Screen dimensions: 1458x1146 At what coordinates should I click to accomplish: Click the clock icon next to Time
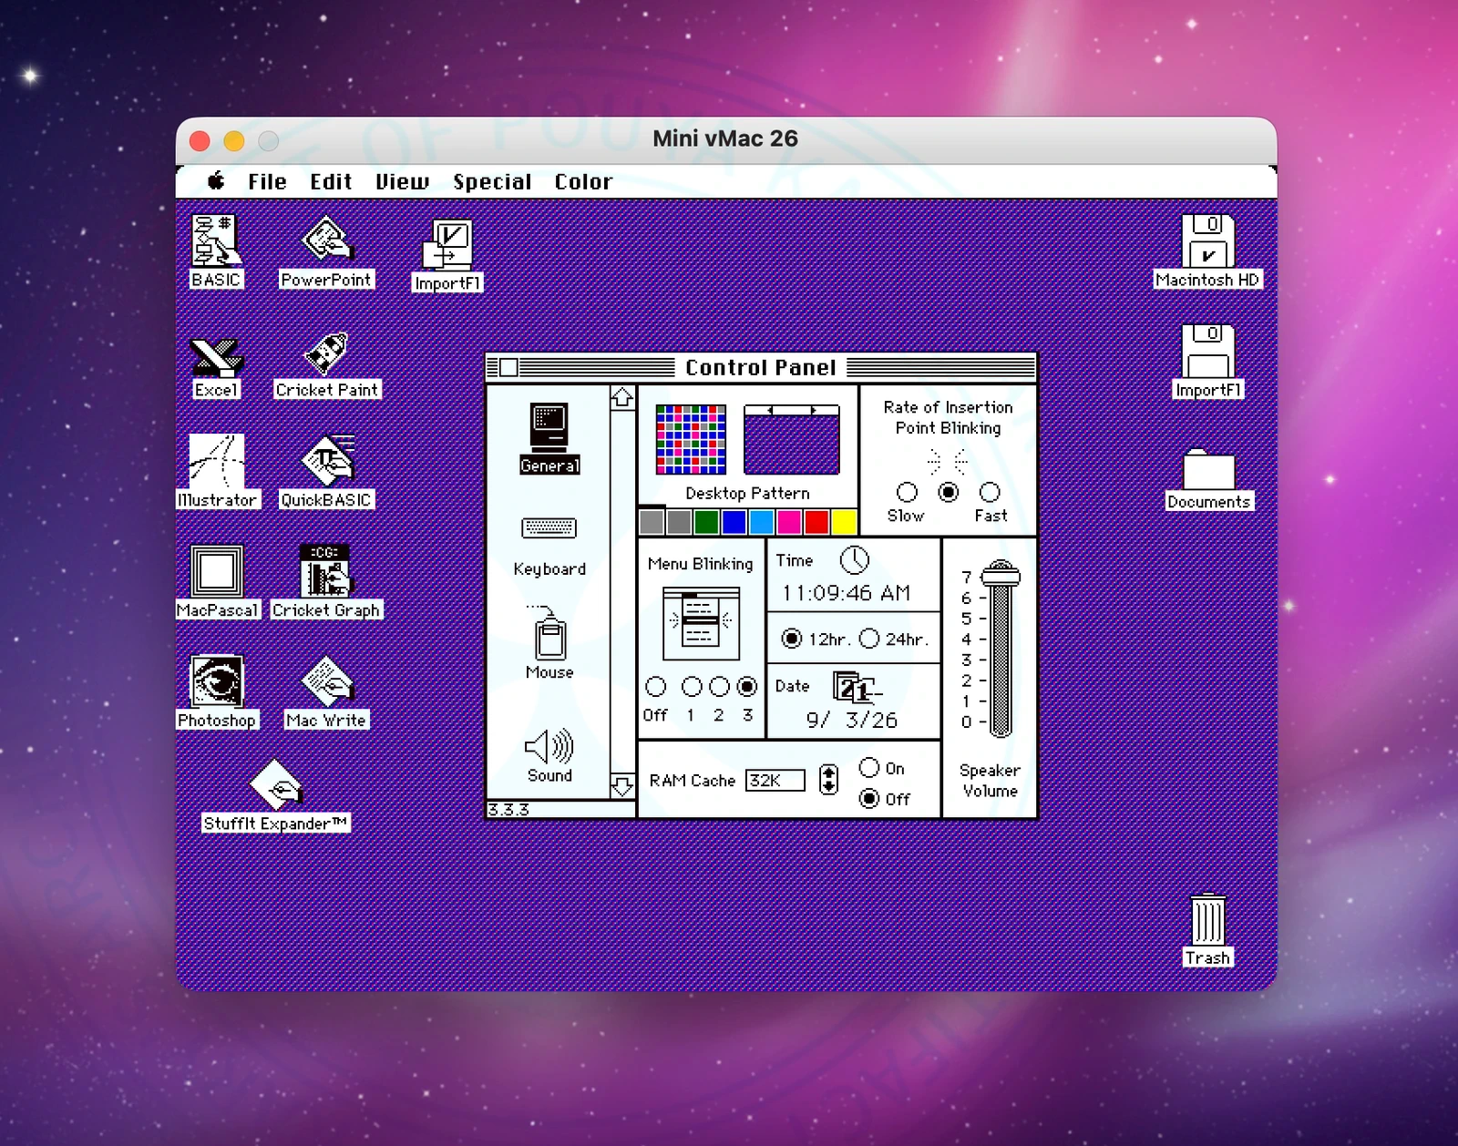click(x=855, y=560)
